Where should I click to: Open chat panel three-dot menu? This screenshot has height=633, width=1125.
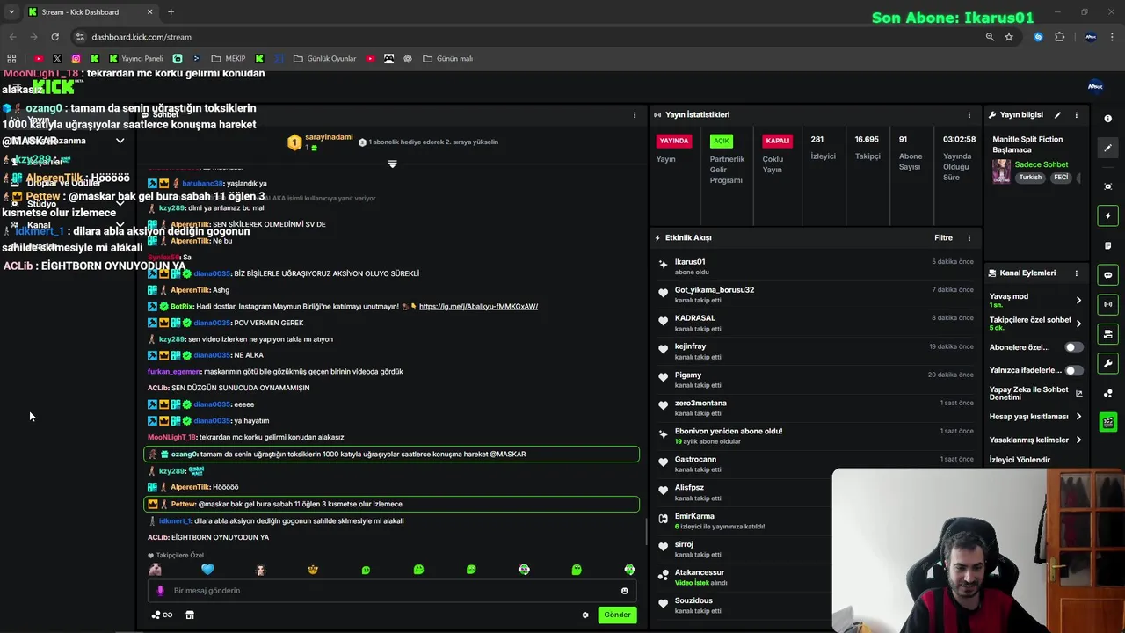635,115
